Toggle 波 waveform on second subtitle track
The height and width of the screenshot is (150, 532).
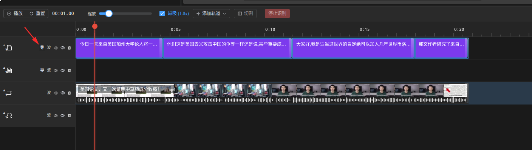(49, 70)
